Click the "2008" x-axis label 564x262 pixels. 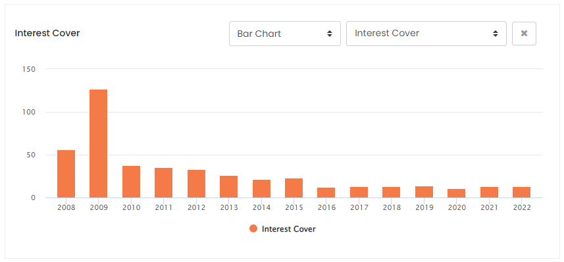[66, 208]
